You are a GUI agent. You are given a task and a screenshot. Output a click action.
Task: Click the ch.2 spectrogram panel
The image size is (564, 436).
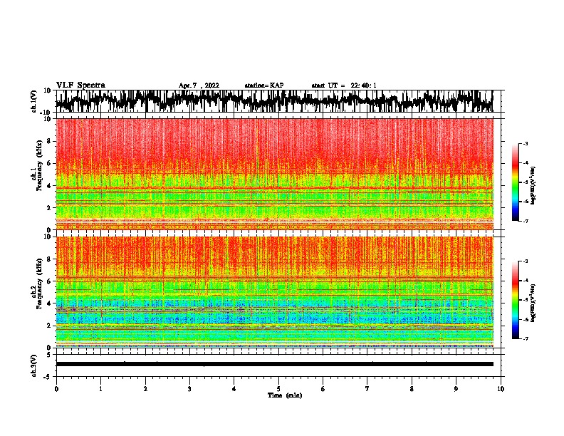tap(274, 292)
